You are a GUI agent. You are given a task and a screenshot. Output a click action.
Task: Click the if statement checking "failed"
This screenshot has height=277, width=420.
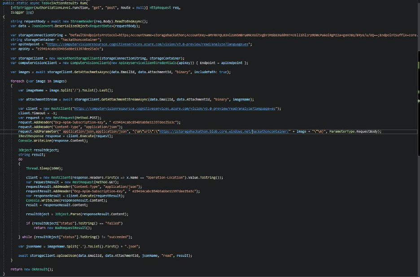[x=74, y=223]
